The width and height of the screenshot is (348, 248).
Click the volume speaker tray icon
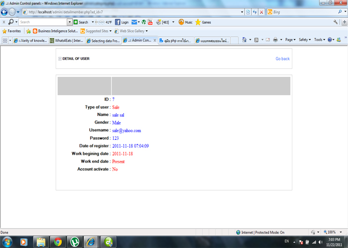320,242
